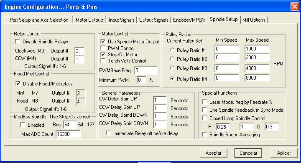Click Clockwise (M3) Output # field
This screenshot has height=163, width=301.
[x=79, y=51]
